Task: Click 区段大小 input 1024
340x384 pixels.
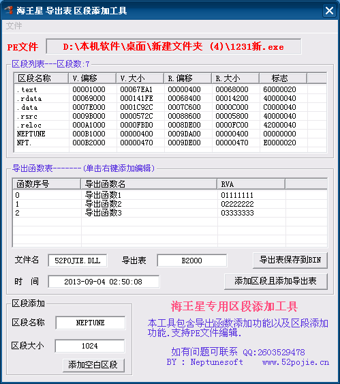Action: click(x=90, y=346)
